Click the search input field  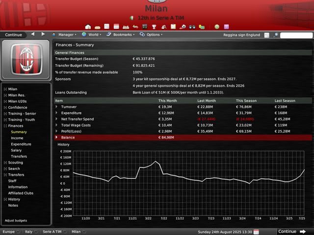[296, 35]
